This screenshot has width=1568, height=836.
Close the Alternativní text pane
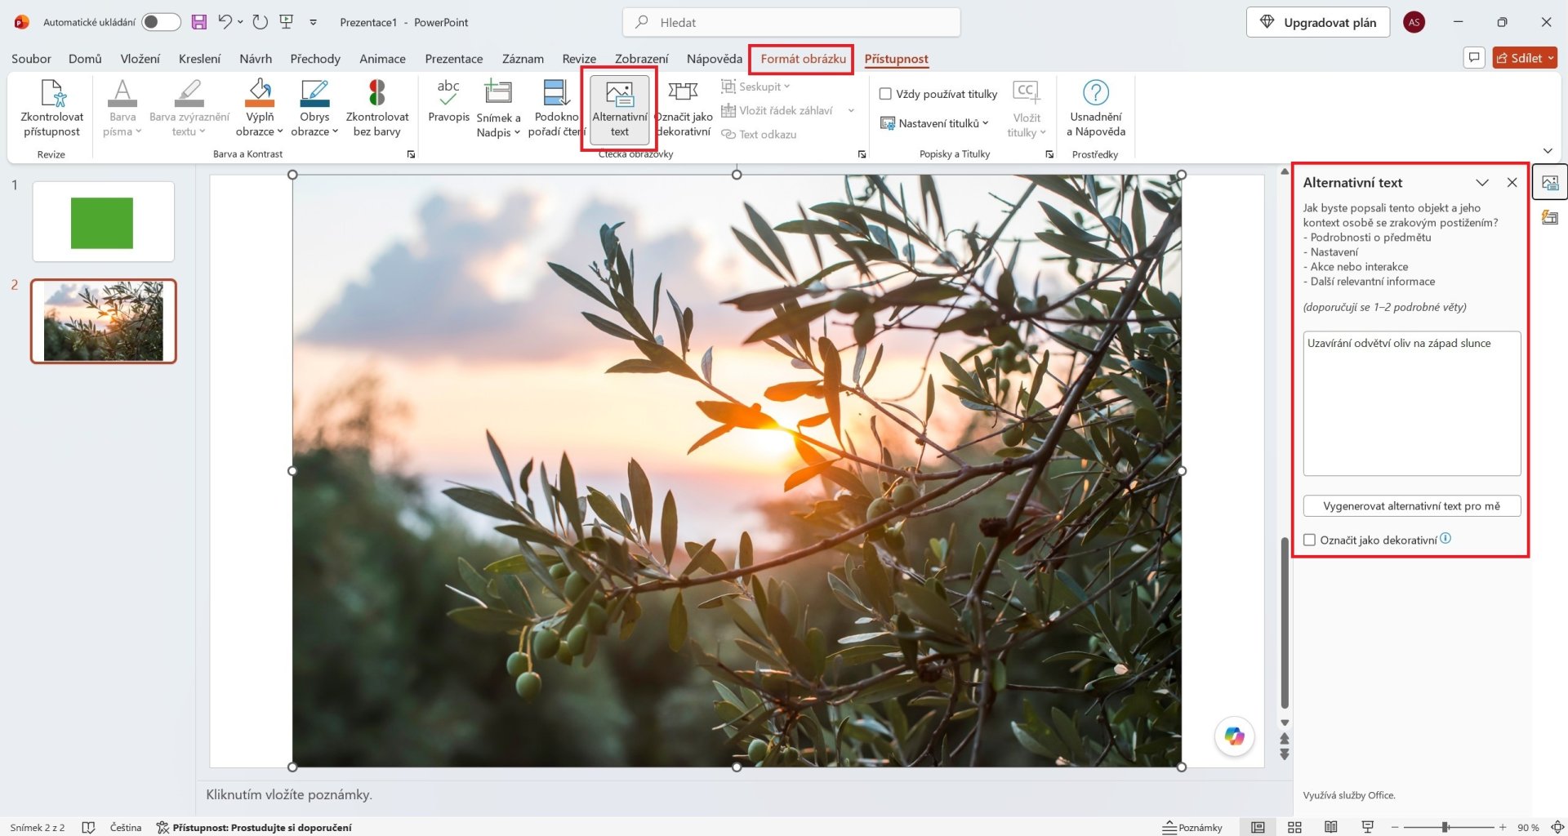pyautogui.click(x=1512, y=183)
